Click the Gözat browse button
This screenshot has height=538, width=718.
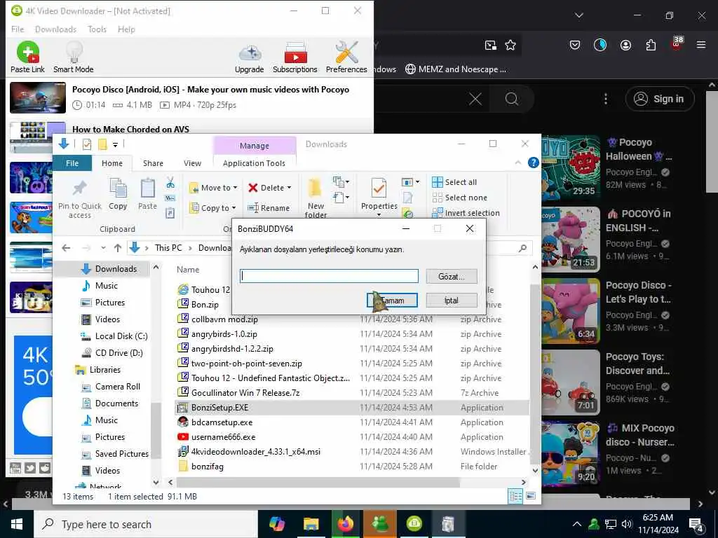coord(452,276)
